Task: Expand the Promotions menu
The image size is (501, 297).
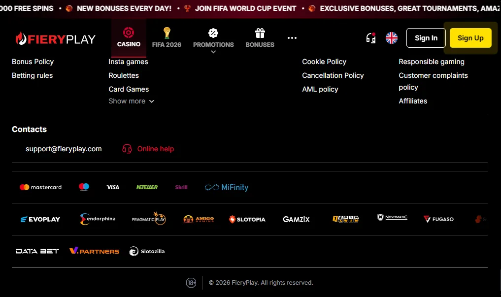Action: [213, 40]
